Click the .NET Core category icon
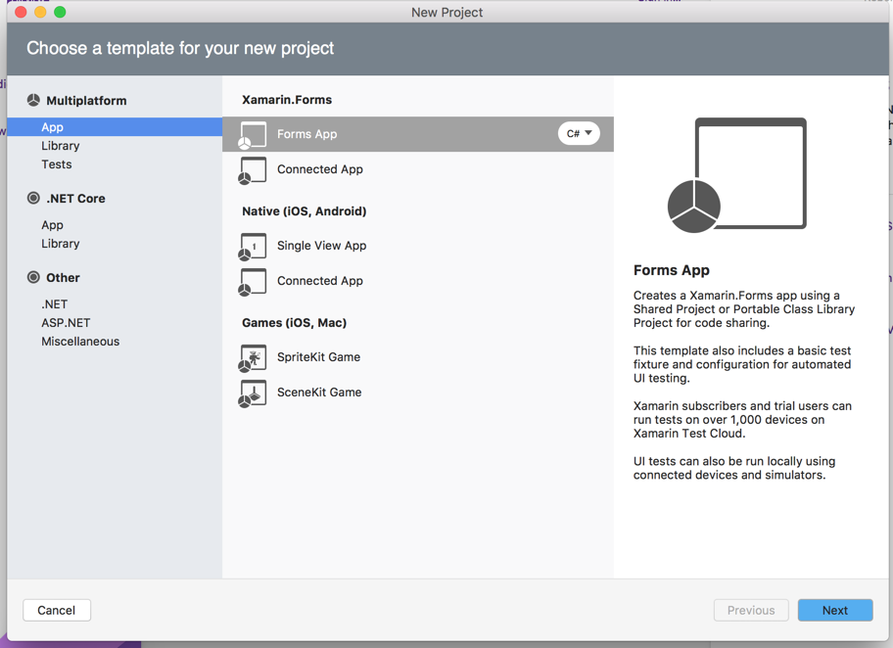The image size is (893, 648). click(x=33, y=198)
